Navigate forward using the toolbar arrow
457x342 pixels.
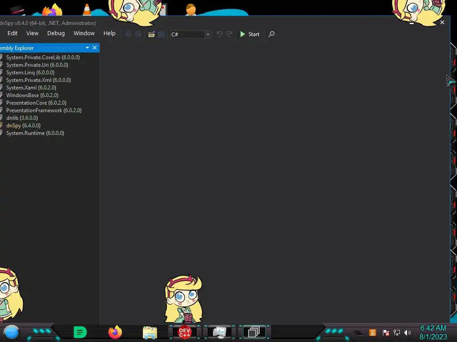tap(138, 34)
